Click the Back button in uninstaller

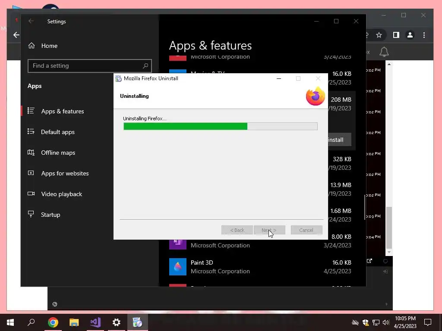[x=237, y=230]
